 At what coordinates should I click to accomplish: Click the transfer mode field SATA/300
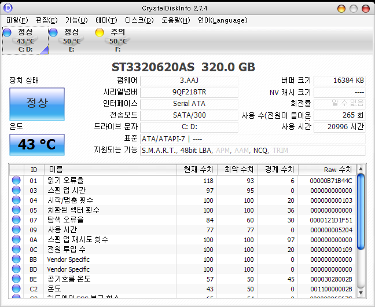(189, 115)
